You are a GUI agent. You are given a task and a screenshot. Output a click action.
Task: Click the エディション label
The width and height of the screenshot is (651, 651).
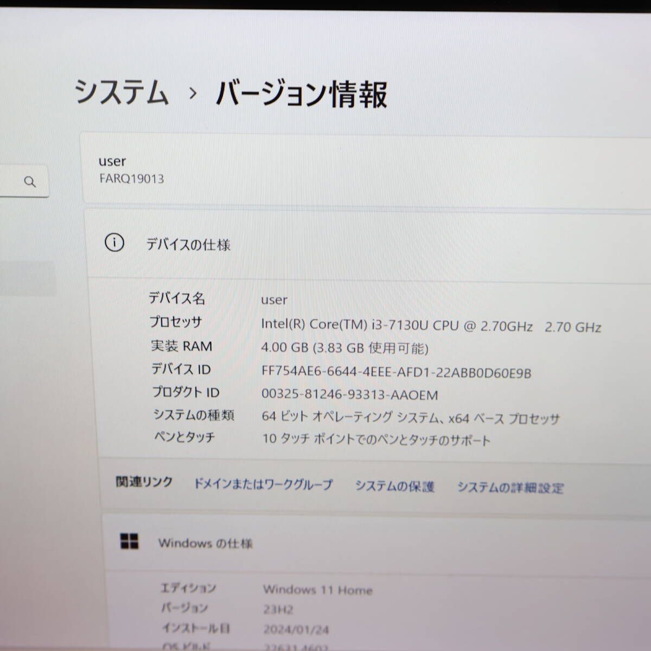point(188,588)
